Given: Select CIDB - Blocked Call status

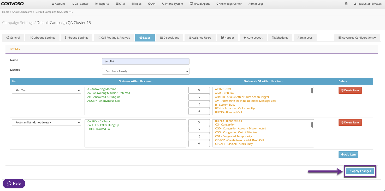Looking at the screenshot, I should pos(99,129).
